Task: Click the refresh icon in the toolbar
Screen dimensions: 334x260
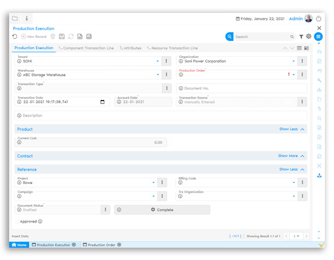Action: (71, 36)
